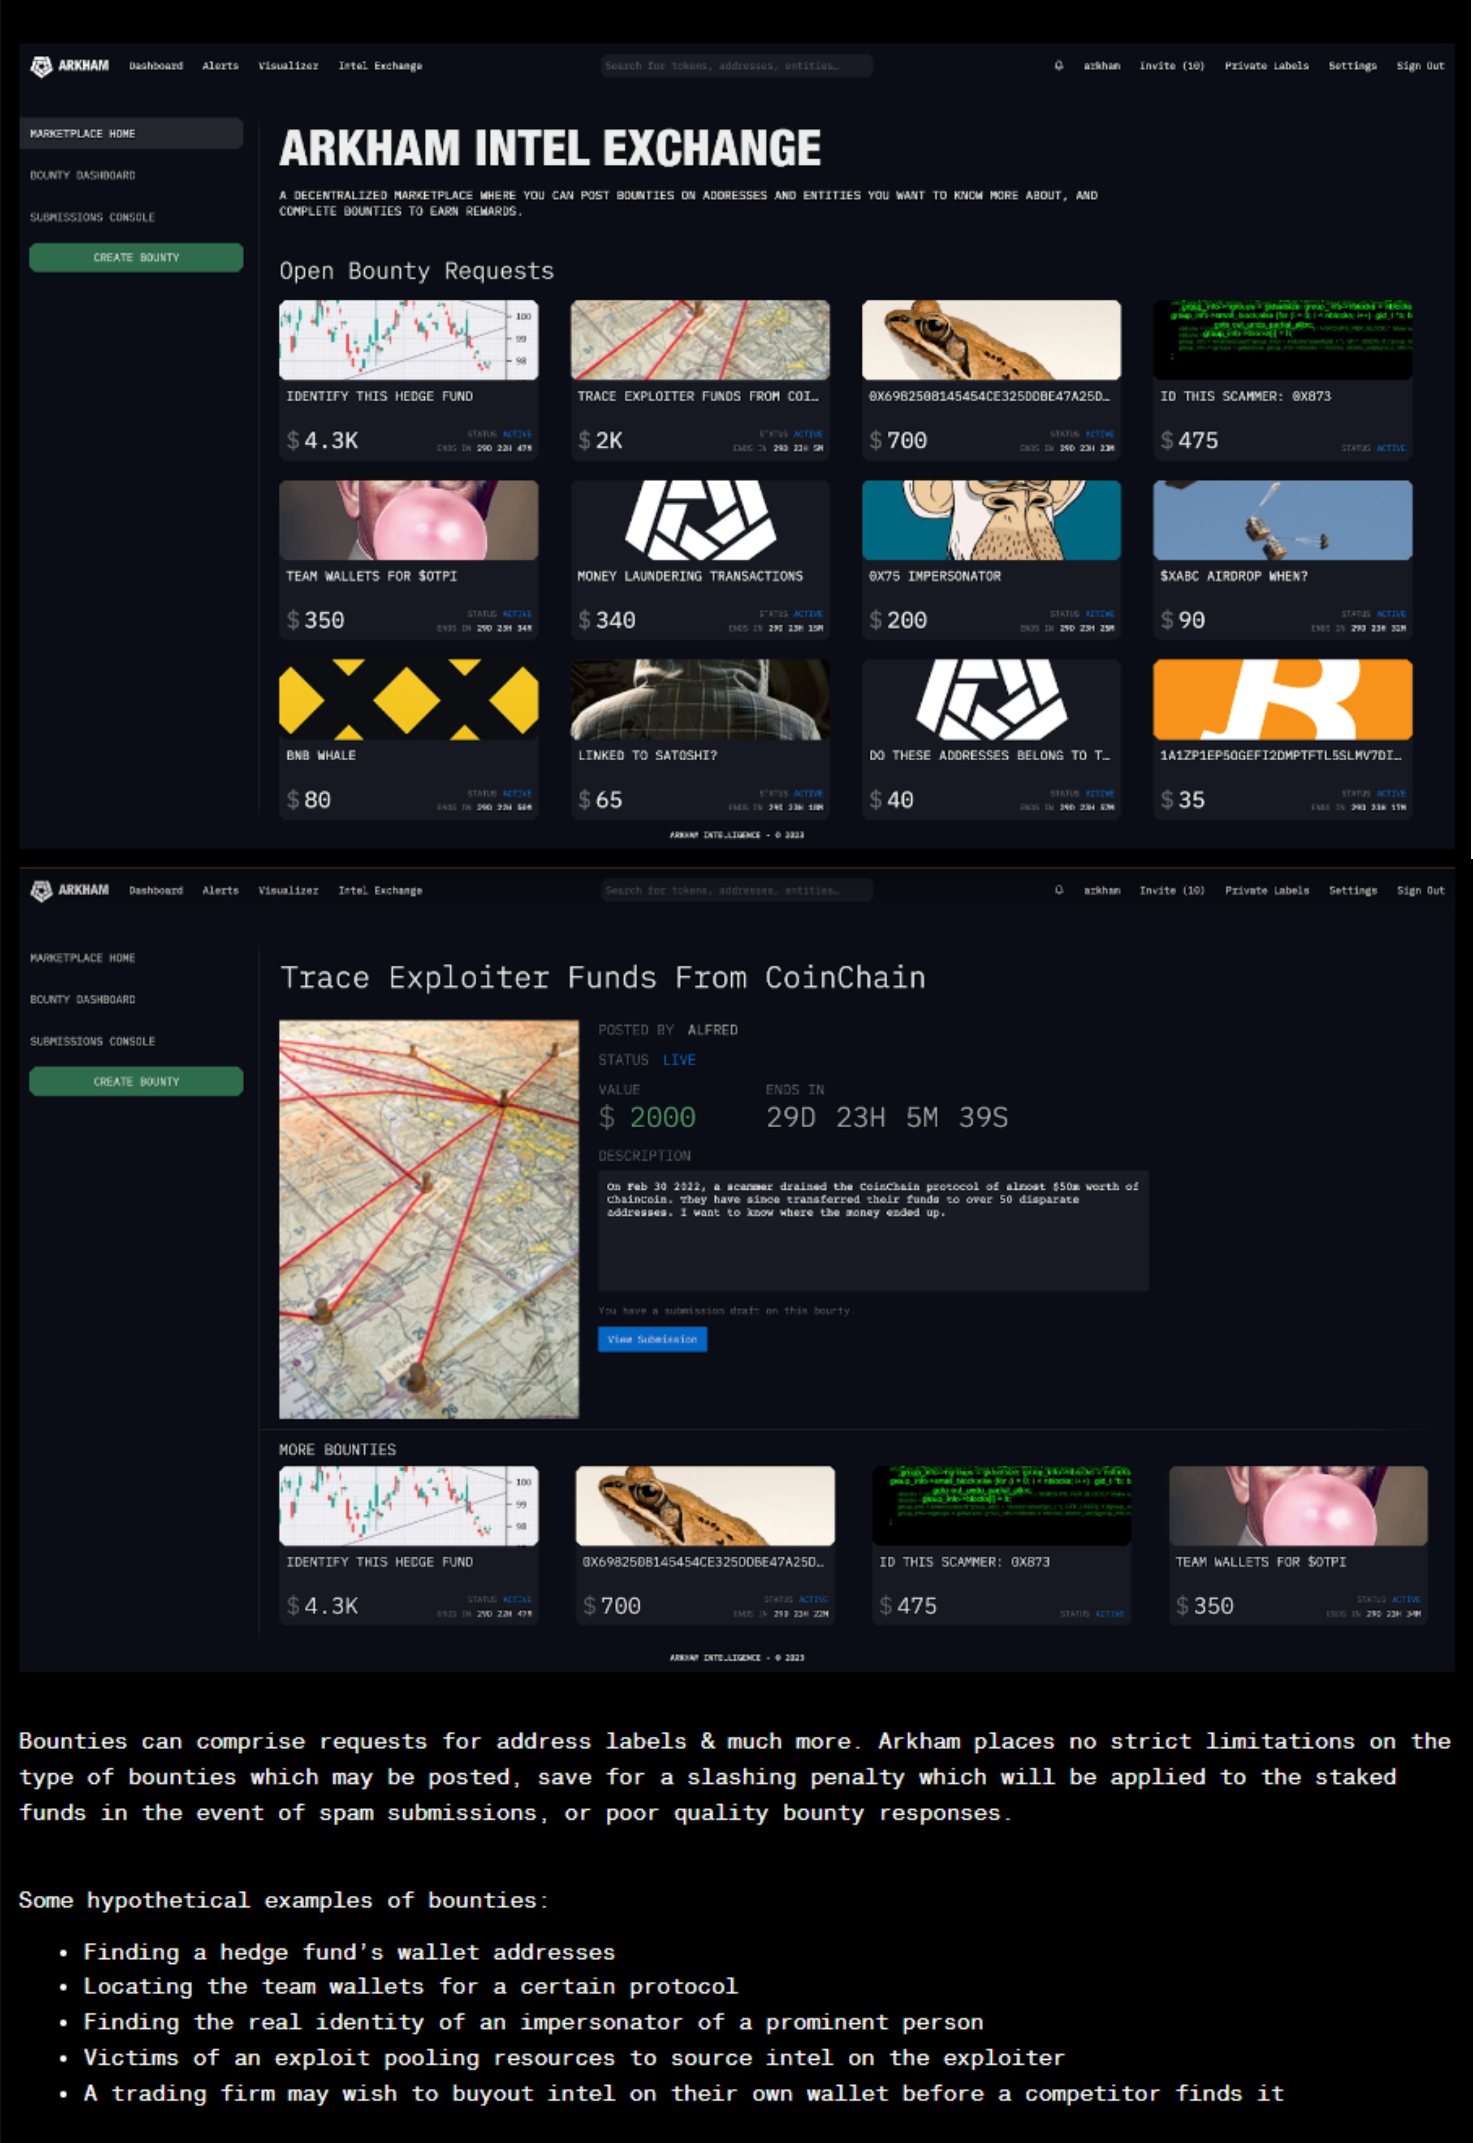This screenshot has height=2143, width=1473.
Task: Open Submissions Console in the marketplace home sidebar
Action: [x=92, y=218]
